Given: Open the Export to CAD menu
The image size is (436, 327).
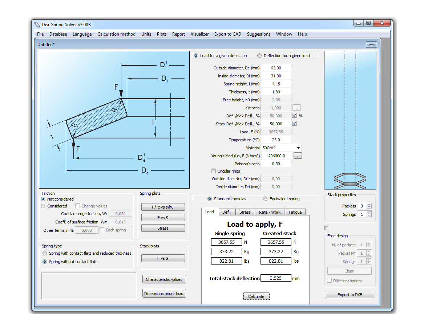Looking at the screenshot, I should tap(228, 34).
